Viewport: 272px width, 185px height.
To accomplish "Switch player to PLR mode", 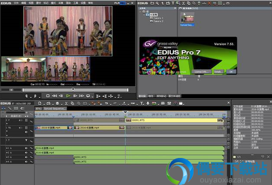I will point(117,3).
